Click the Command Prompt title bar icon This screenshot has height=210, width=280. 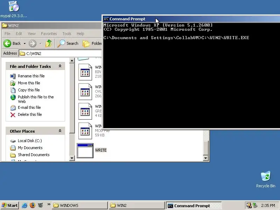point(106,19)
